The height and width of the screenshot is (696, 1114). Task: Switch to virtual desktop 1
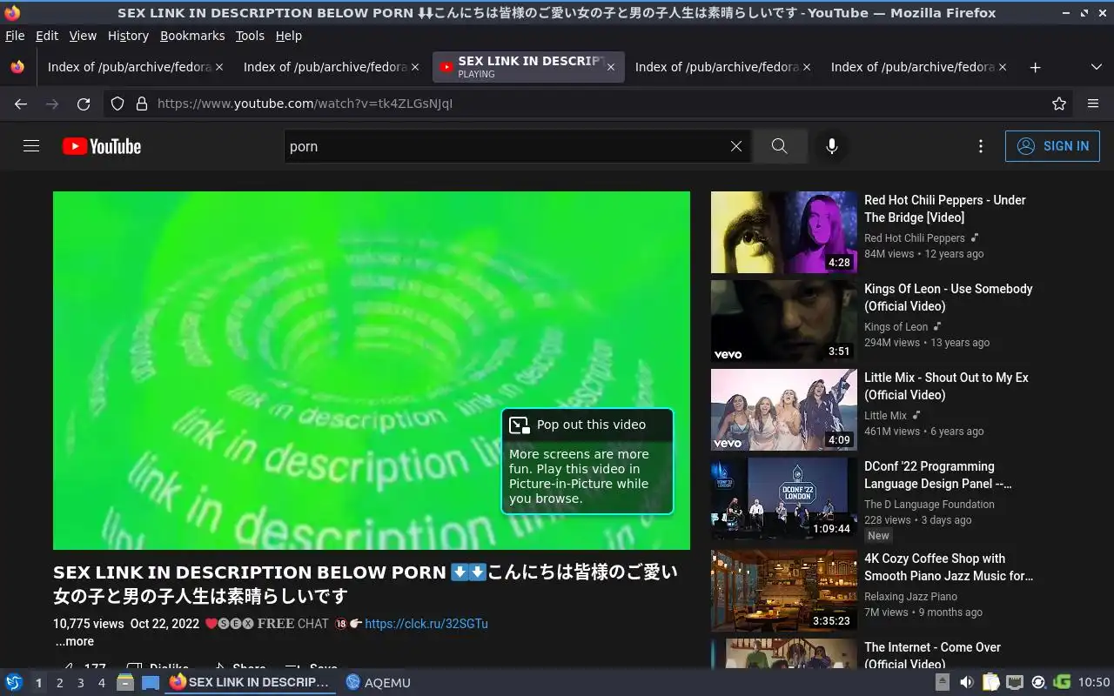[38, 683]
